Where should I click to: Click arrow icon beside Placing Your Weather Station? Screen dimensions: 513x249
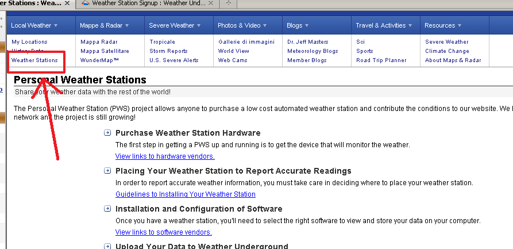(107, 171)
